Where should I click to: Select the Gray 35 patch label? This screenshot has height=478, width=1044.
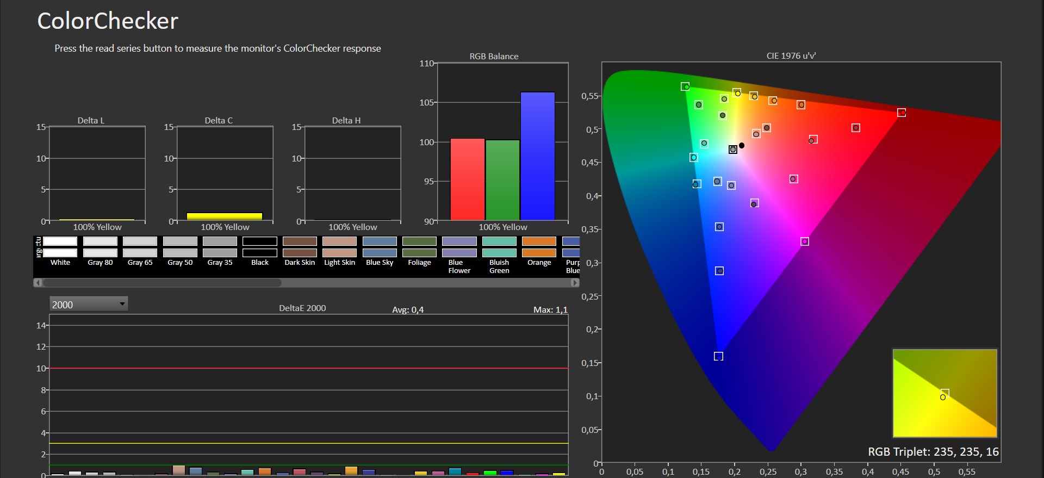pos(220,263)
